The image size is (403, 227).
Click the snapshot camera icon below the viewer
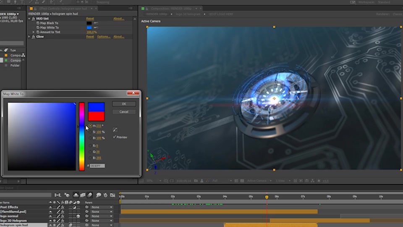tap(196, 181)
